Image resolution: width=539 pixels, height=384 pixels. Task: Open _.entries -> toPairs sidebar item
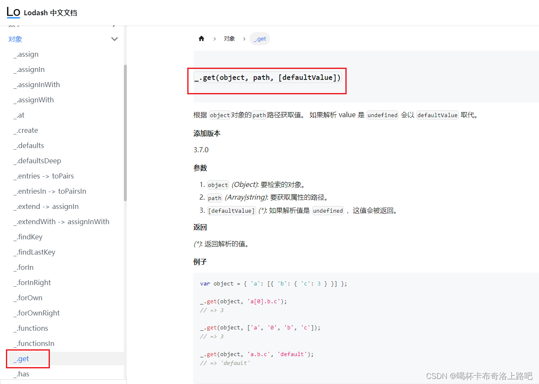pos(44,176)
